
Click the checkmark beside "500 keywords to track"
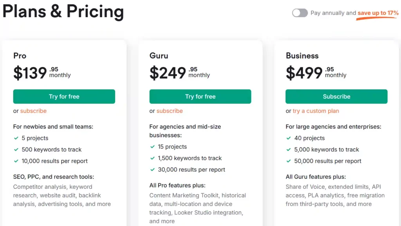coord(16,150)
